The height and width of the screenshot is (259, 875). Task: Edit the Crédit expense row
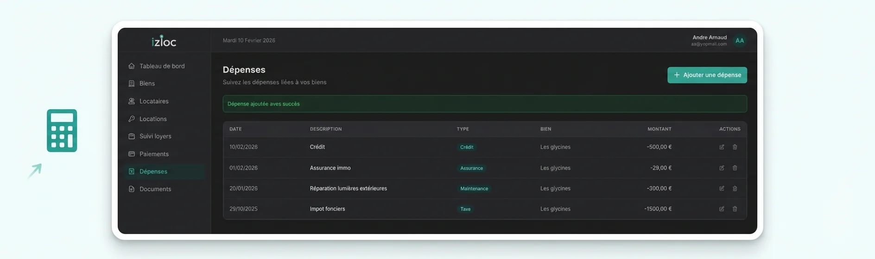(722, 147)
